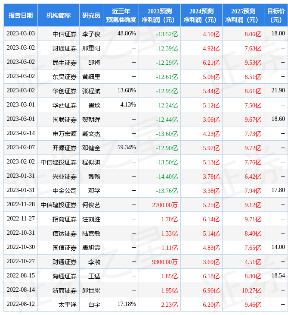Select researcher 白宇
The image size is (288, 315).
coord(94,305)
